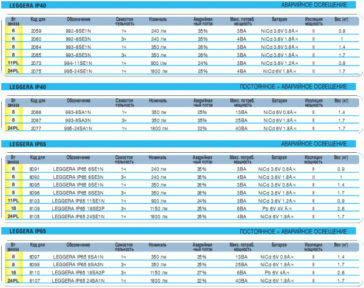364x288 pixels.
Task: Select designation 993-8SA3N
Action: [x=78, y=121]
